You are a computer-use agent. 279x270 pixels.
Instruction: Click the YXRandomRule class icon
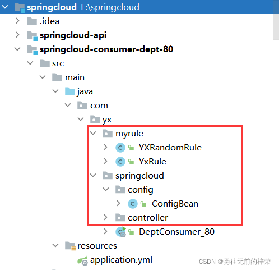tap(120, 148)
